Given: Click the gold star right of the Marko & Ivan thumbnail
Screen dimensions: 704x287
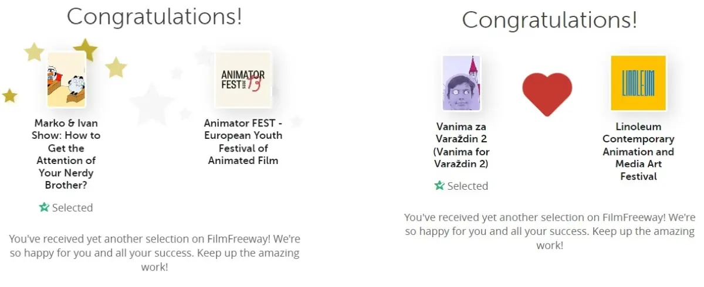Looking at the screenshot, I should 116,67.
